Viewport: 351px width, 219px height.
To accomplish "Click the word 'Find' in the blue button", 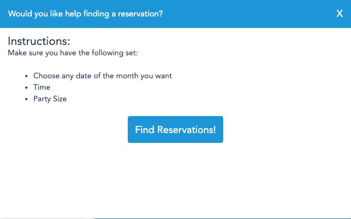I will tap(145, 130).
